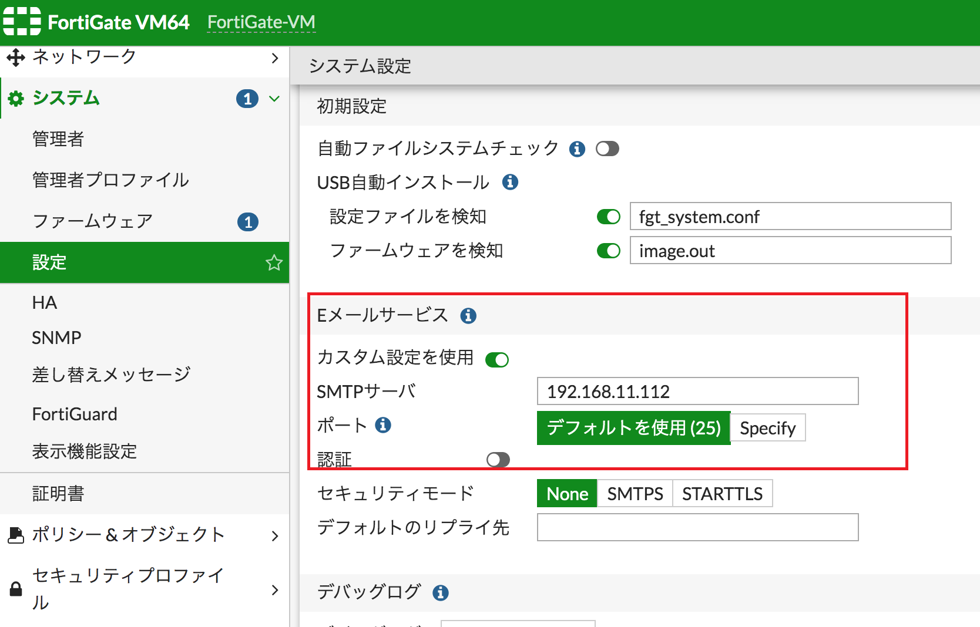Open 証明書 menu item
This screenshot has width=980, height=627.
point(145,494)
